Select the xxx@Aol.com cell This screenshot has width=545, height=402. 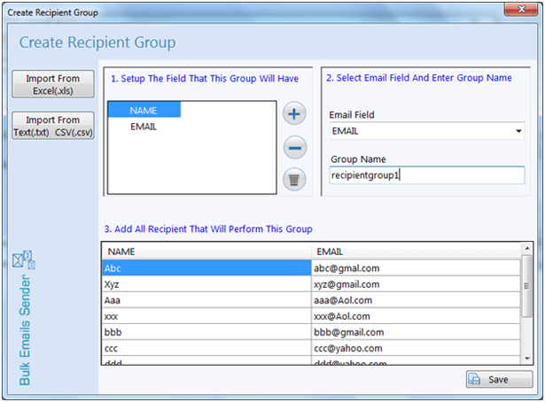tap(416, 316)
